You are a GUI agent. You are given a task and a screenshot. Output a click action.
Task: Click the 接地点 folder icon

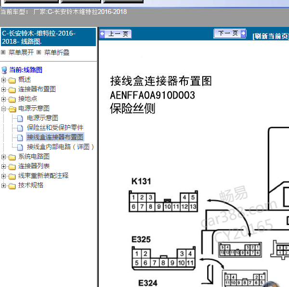(12, 100)
